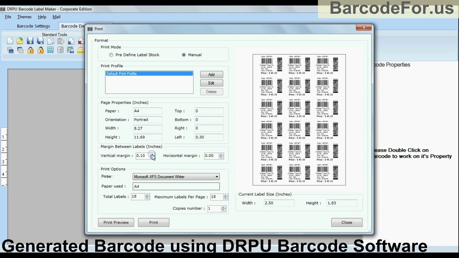Viewport: 459px width, 258px height.
Task: Click the Print button
Action: [x=153, y=223]
